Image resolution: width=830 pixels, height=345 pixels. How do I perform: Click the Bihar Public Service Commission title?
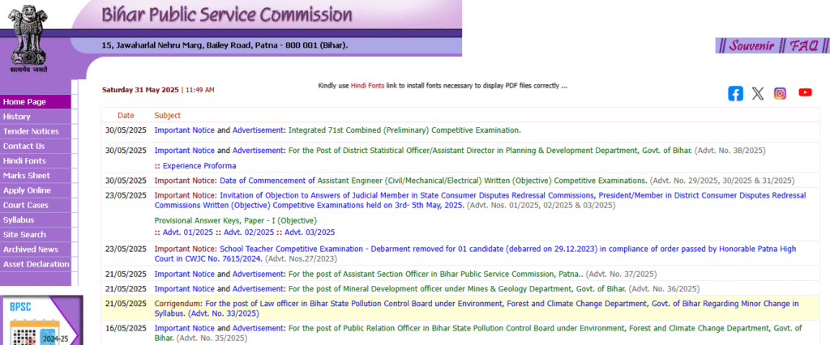click(x=227, y=15)
